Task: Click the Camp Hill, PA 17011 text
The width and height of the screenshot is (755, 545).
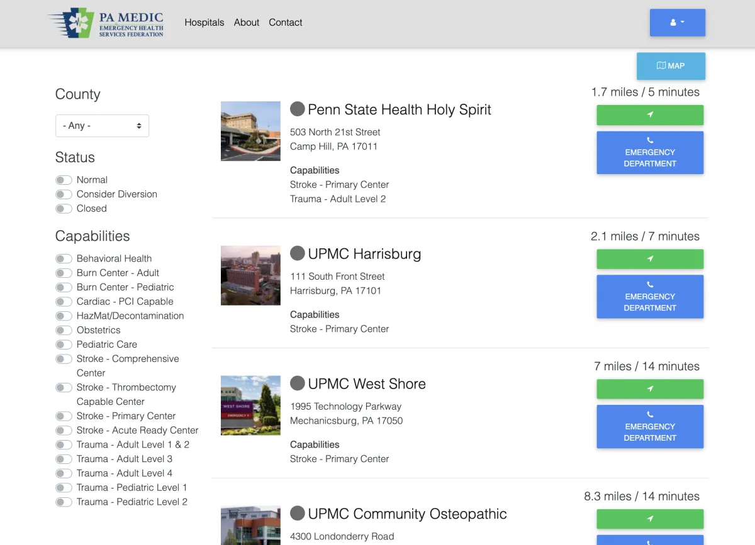Action: 333,147
